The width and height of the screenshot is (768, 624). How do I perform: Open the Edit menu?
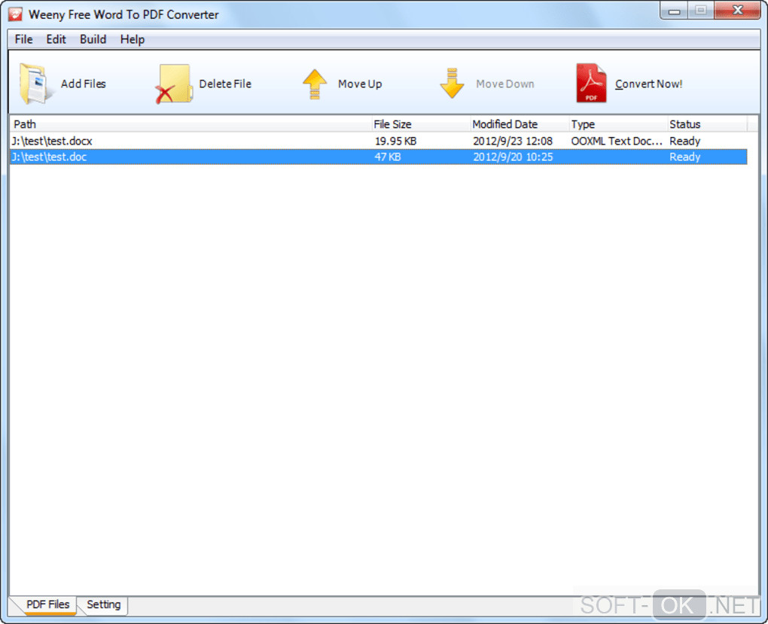[56, 39]
